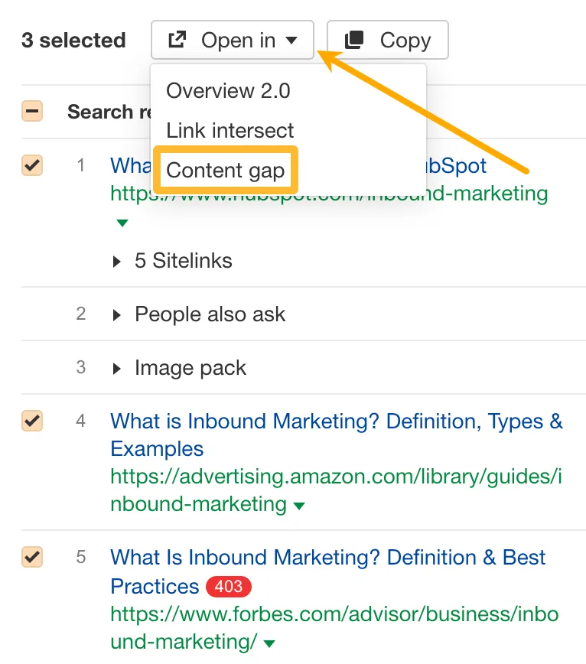586x664 pixels.
Task: Click the green caret below the HubSpot URL
Action: pyautogui.click(x=122, y=223)
